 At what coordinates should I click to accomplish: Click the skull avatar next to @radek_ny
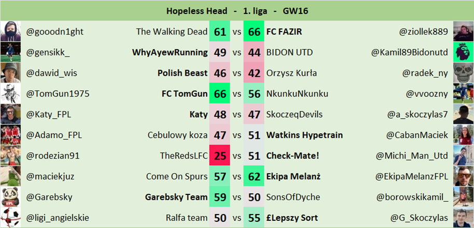point(464,73)
